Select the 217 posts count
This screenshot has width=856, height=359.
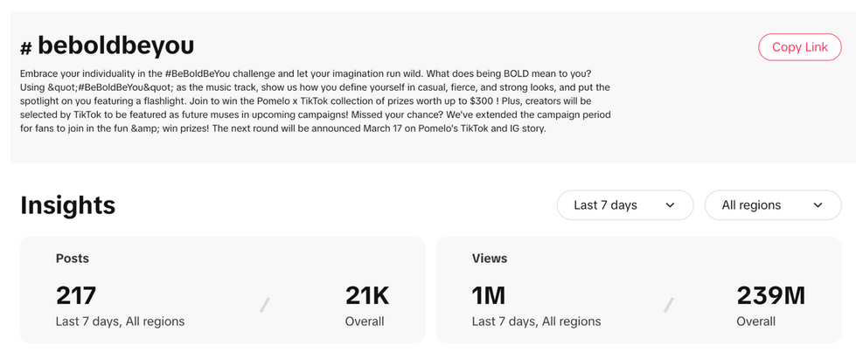pos(76,295)
